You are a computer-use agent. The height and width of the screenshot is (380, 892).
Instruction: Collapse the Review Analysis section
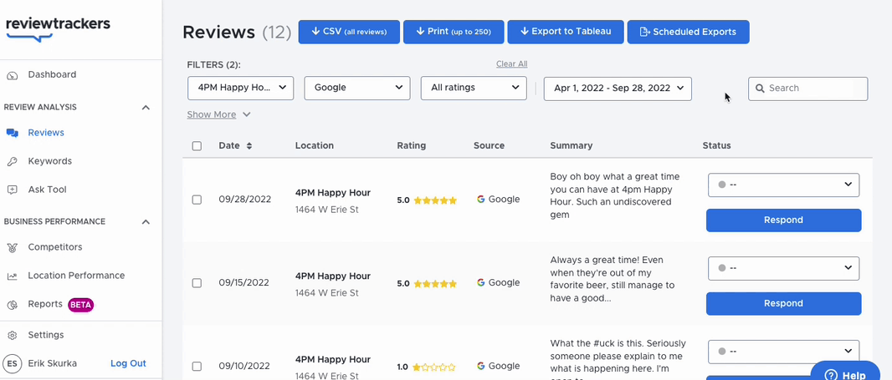pos(146,108)
